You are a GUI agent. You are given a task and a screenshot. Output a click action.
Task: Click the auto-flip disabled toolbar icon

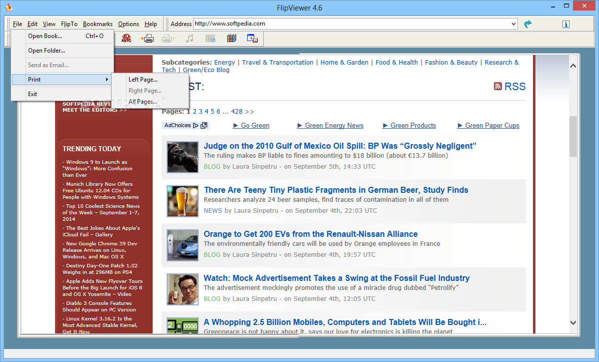click(x=127, y=38)
